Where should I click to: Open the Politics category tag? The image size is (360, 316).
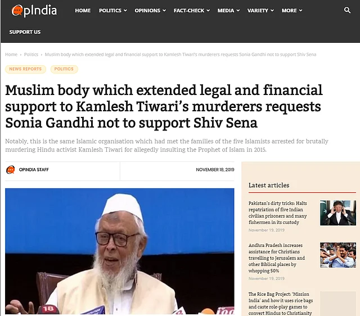point(64,69)
